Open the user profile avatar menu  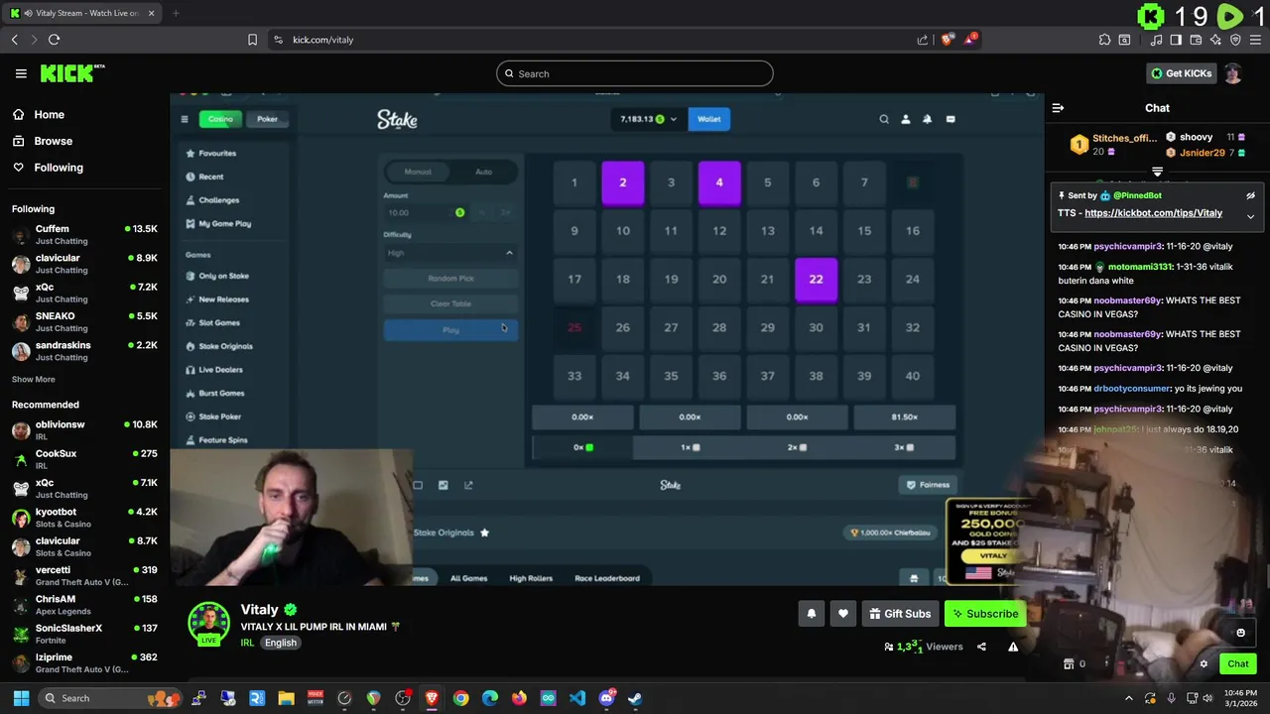(x=1232, y=73)
